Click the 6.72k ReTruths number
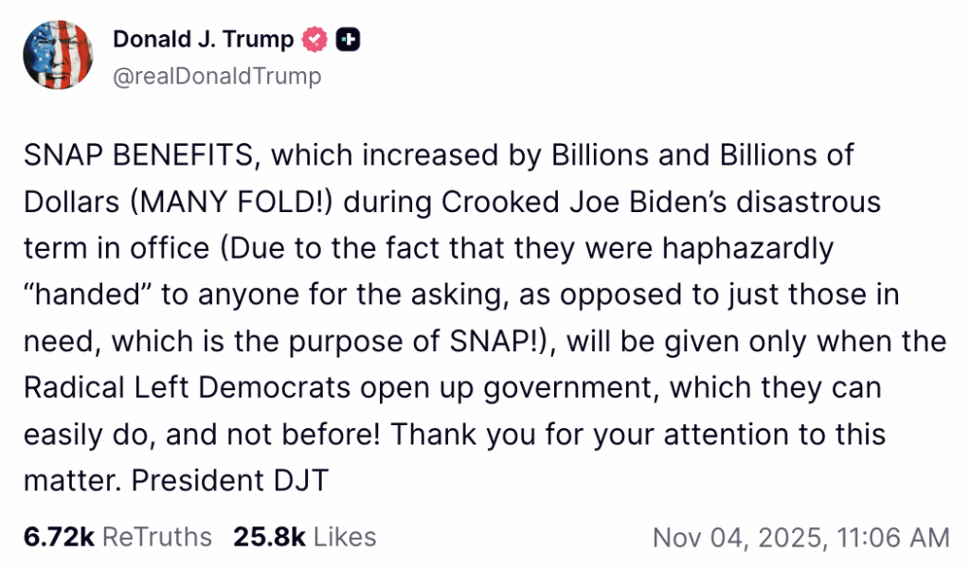The image size is (970, 570). pos(59,538)
